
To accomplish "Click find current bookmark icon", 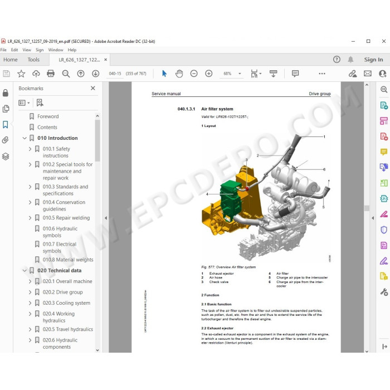I will point(40,103).
